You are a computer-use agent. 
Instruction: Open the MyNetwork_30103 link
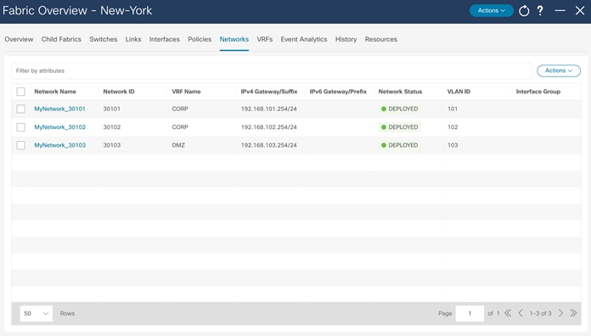click(60, 145)
